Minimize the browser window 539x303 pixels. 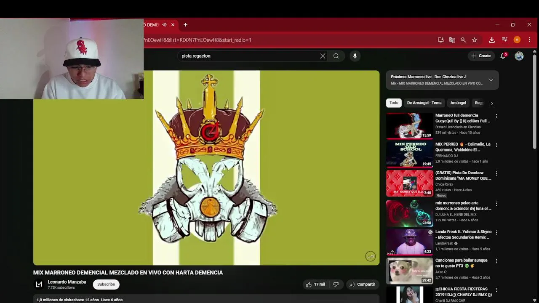497,25
